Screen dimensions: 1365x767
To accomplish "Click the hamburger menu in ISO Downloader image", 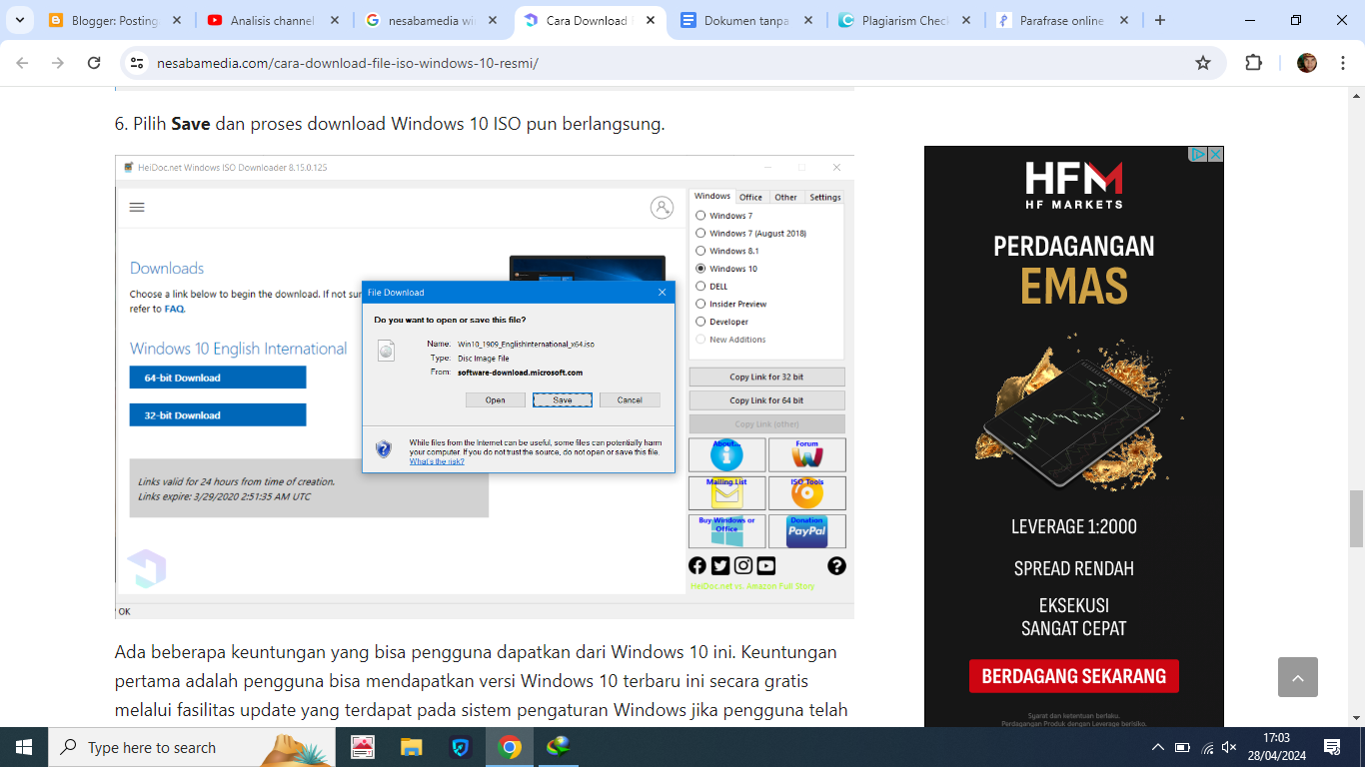I will (x=138, y=207).
